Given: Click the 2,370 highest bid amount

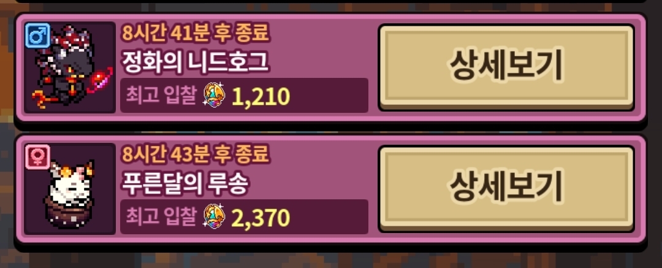Looking at the screenshot, I should coord(261,218).
